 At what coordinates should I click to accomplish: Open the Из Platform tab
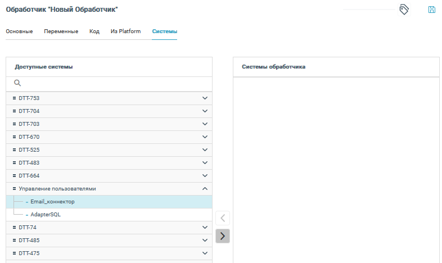point(125,31)
